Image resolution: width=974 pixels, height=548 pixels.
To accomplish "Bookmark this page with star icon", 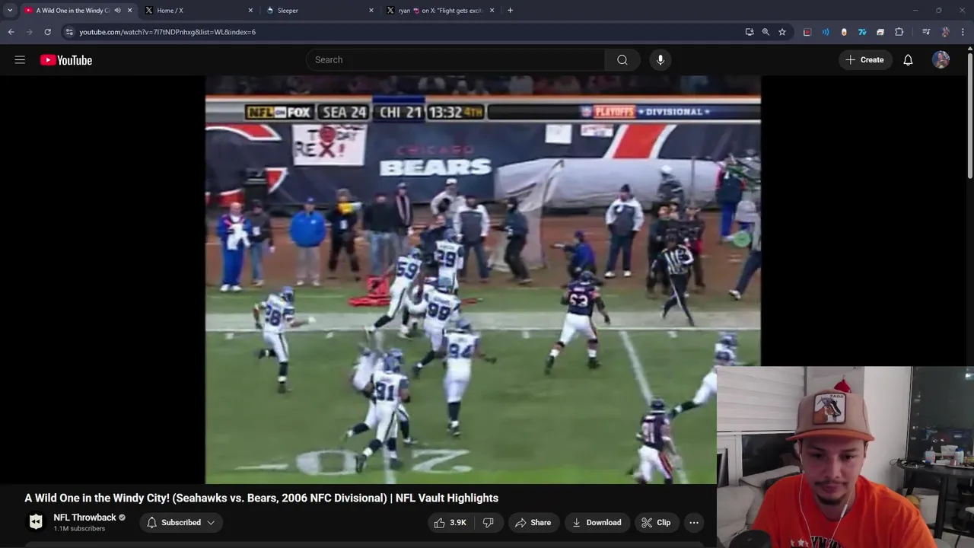I will (x=782, y=32).
